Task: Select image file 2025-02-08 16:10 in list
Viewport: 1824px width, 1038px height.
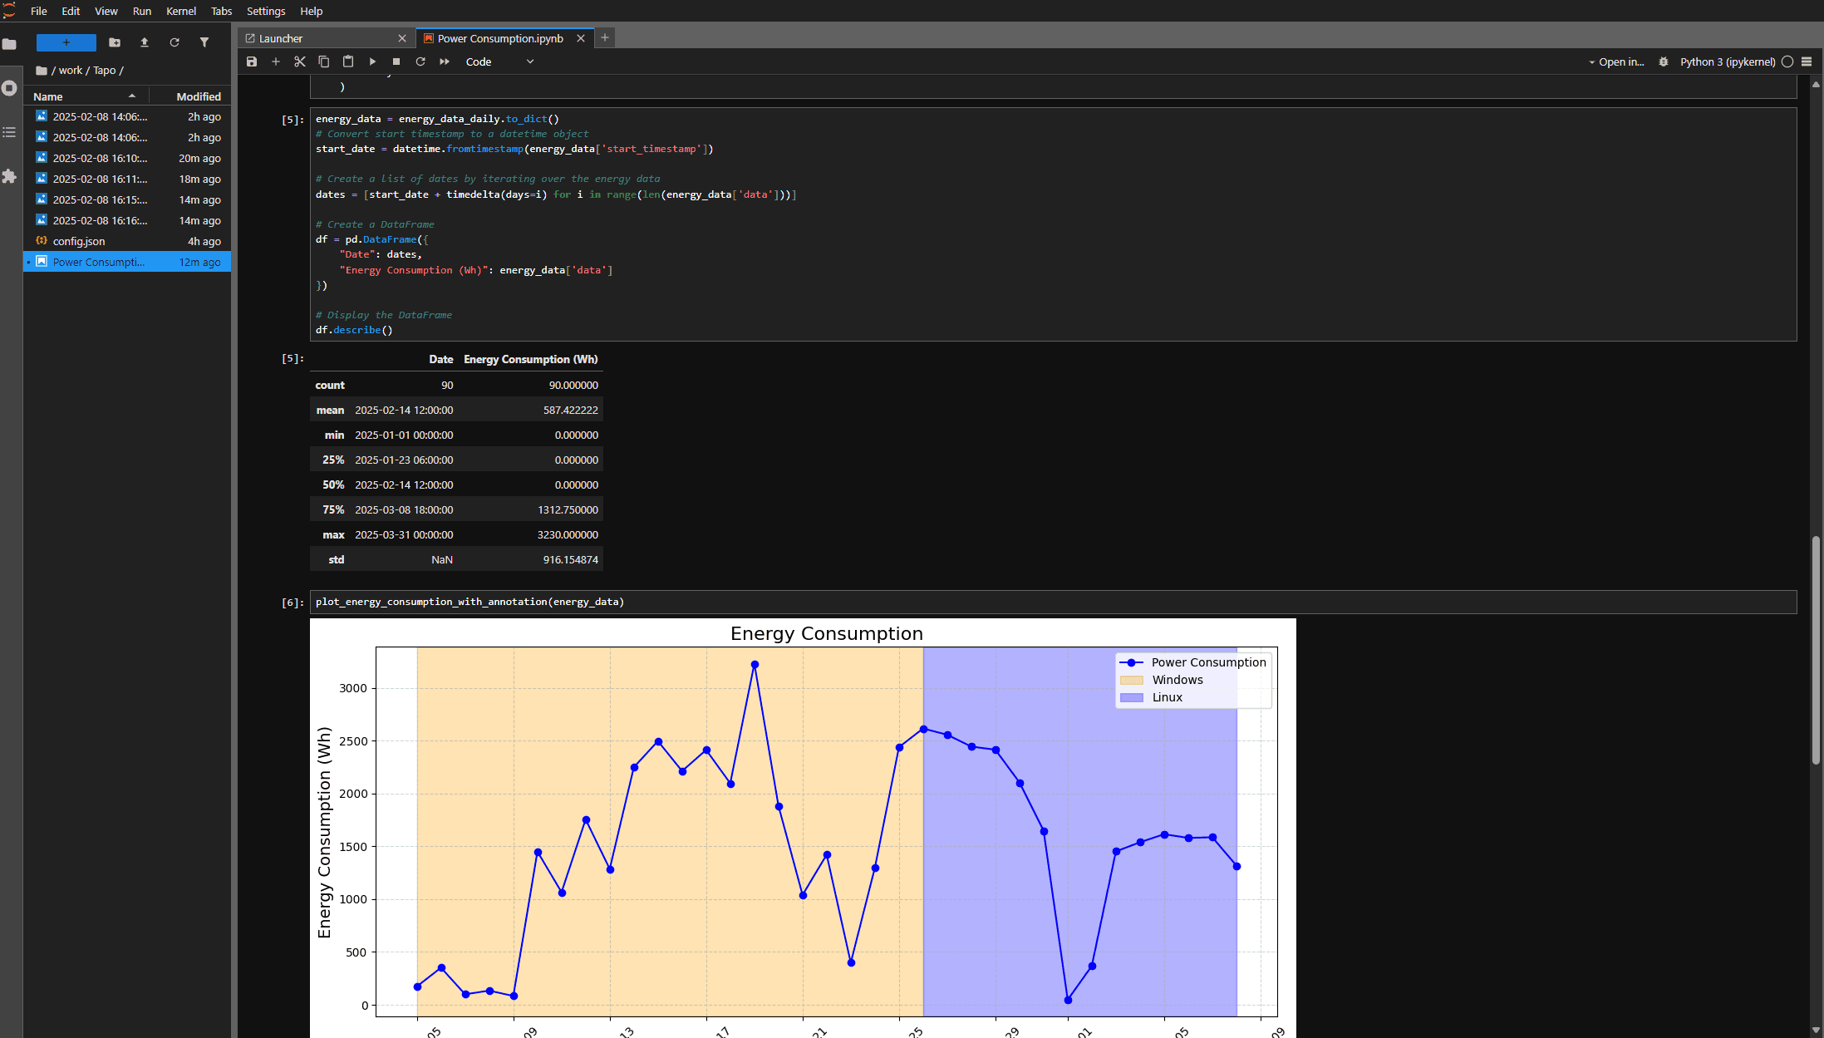Action: [x=127, y=158]
